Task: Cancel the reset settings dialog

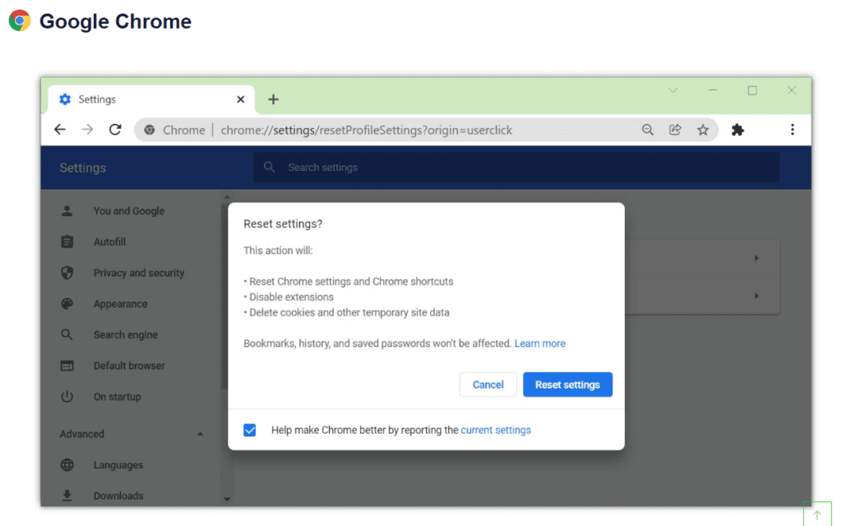Action: coord(488,385)
